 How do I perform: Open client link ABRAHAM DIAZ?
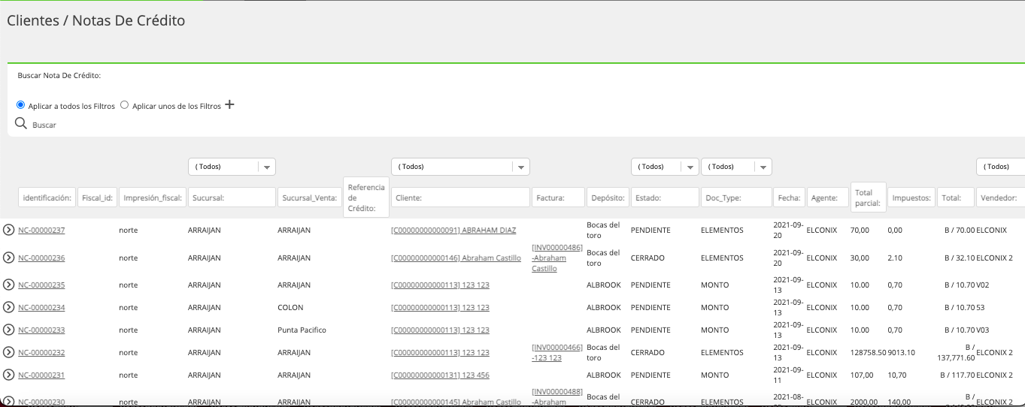[x=453, y=230]
